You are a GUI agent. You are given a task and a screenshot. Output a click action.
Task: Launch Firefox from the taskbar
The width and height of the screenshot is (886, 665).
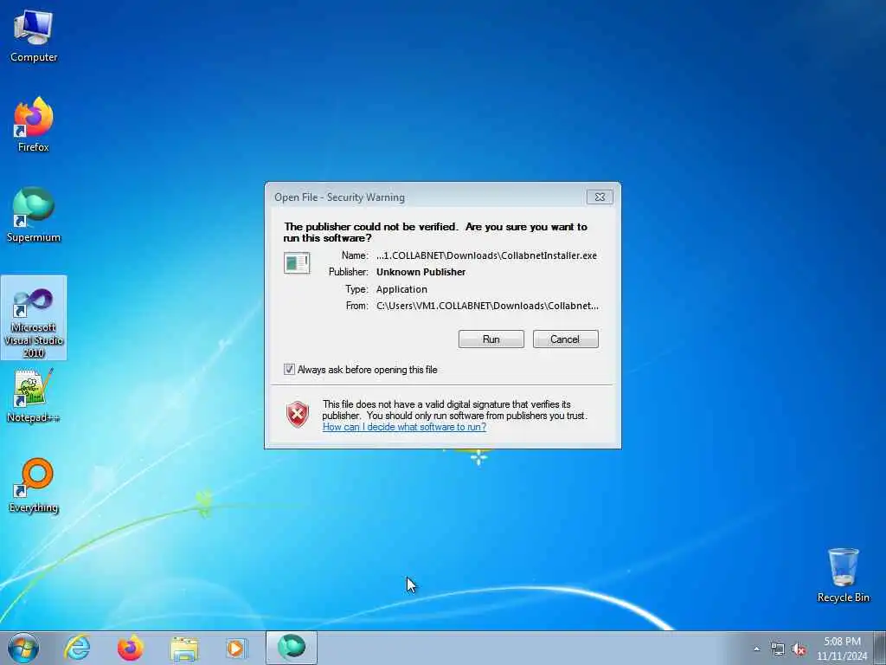(130, 648)
